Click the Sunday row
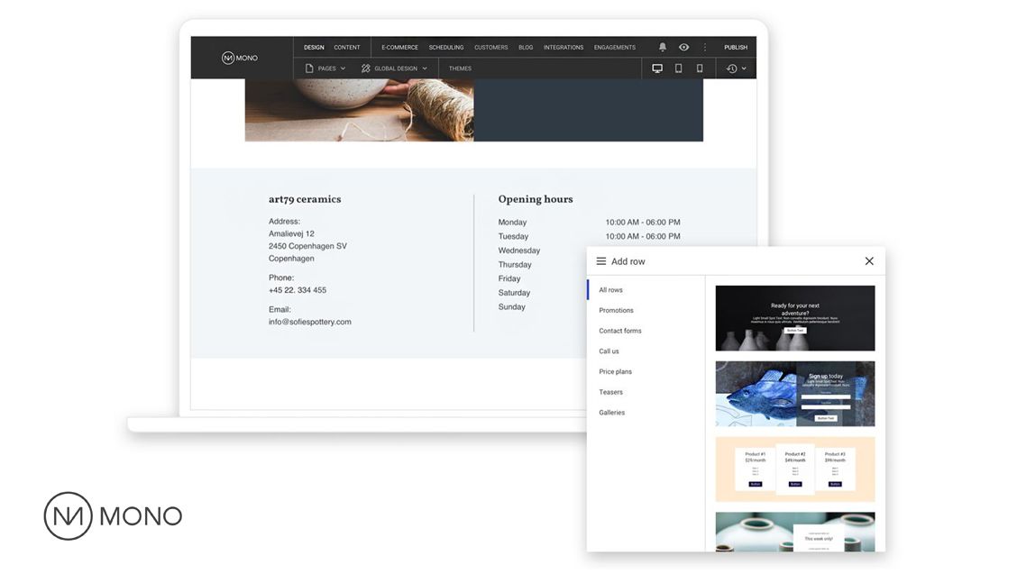The width and height of the screenshot is (1017, 574). 512,306
